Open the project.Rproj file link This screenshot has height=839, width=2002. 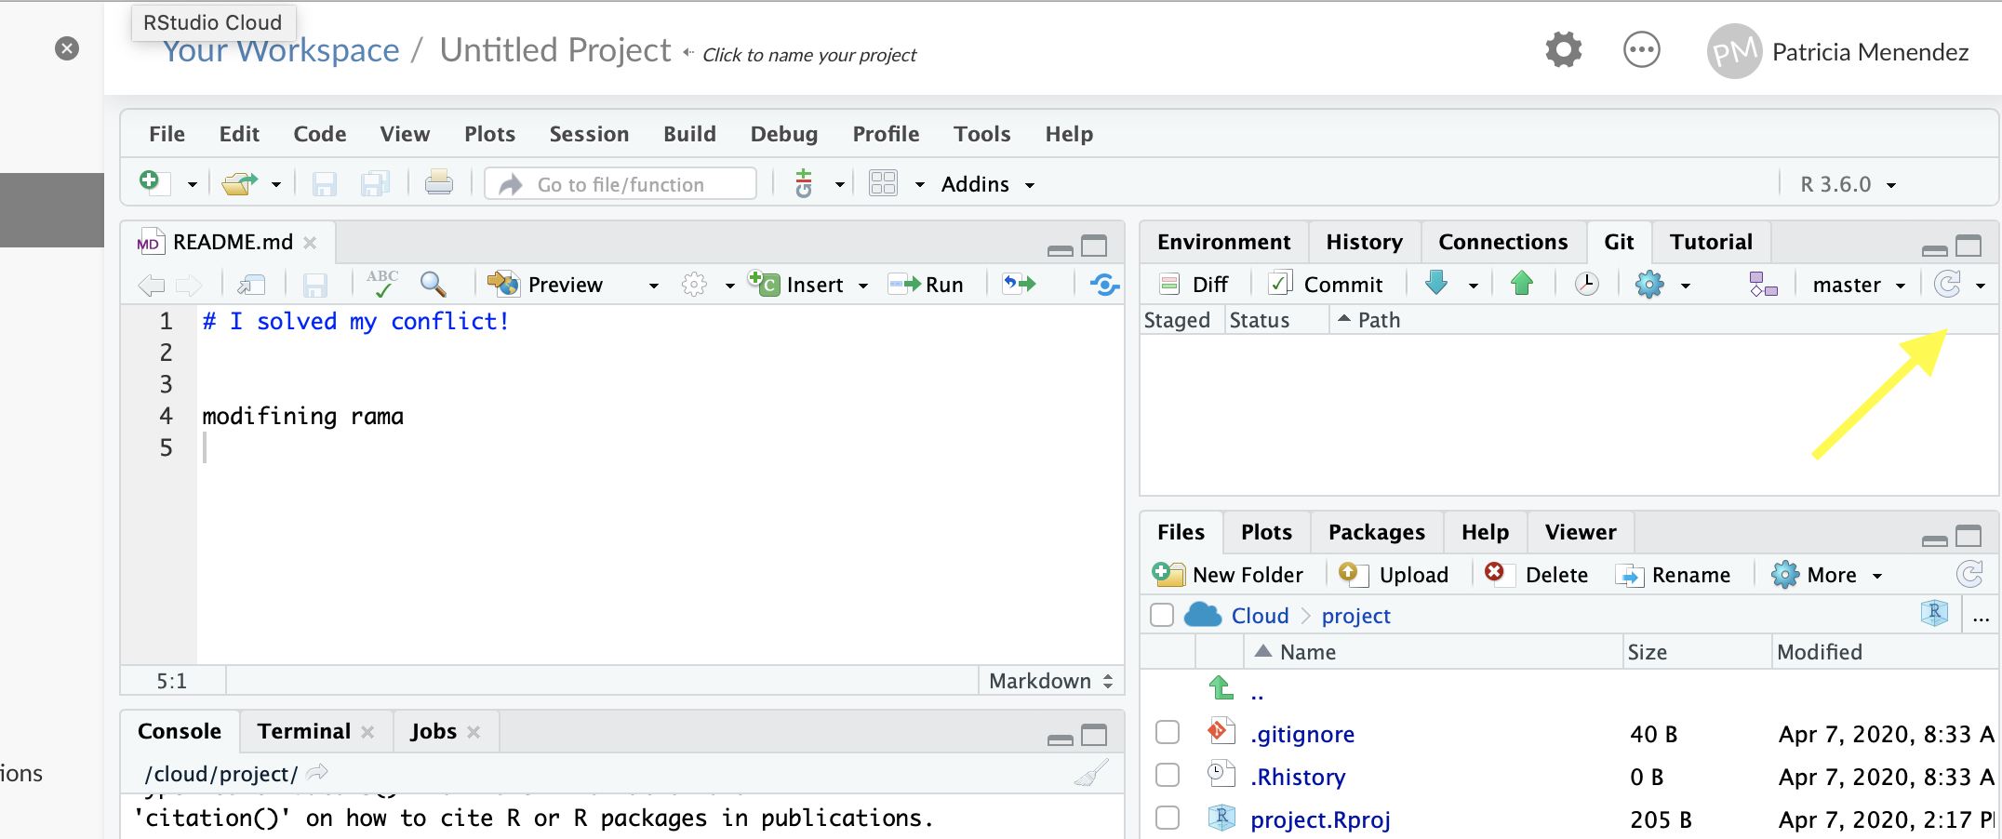[x=1319, y=819]
